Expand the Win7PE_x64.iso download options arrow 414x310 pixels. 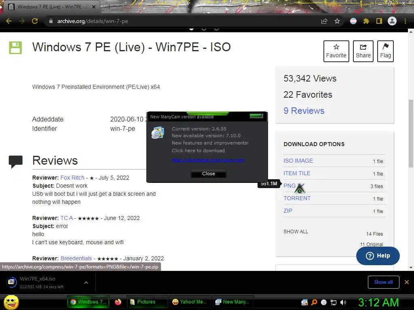(x=86, y=283)
